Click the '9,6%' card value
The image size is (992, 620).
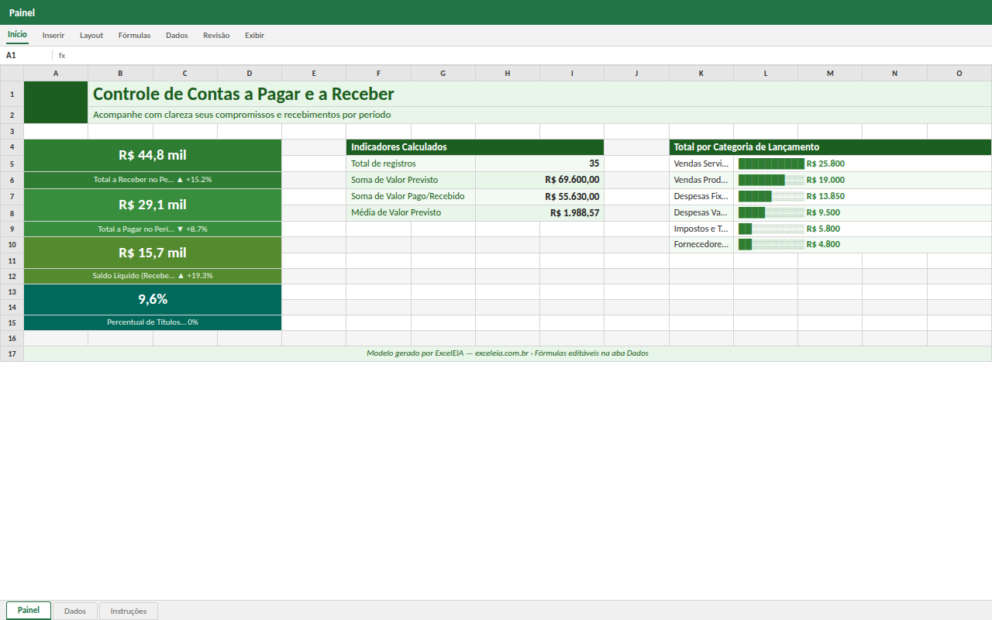[x=153, y=299]
